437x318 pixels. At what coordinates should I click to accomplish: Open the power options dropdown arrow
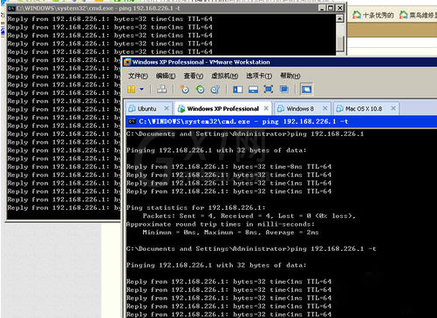pos(141,89)
